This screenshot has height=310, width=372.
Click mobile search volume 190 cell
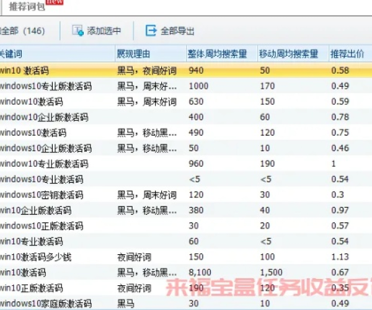tap(267, 164)
